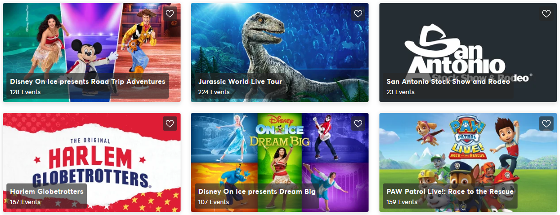Open Disney On Ice presents Dream Big title
560x215 pixels.
click(257, 191)
